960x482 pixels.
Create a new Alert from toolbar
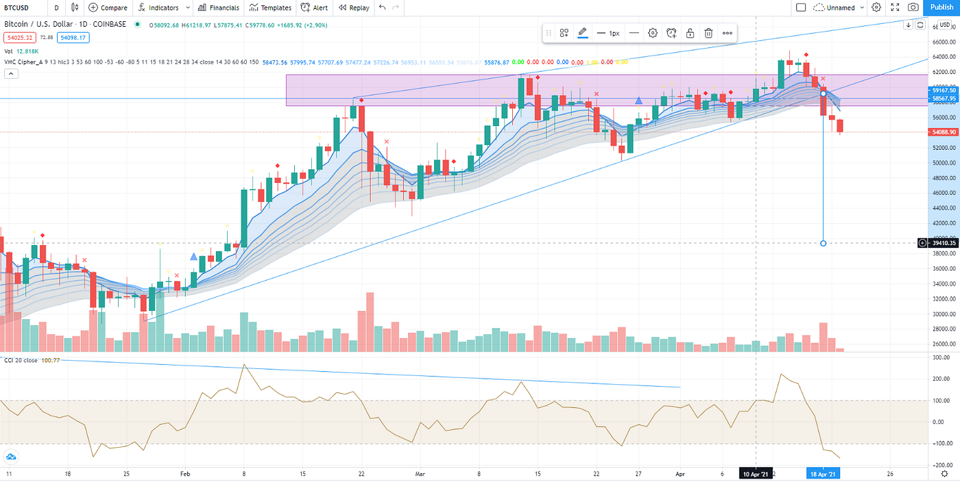point(314,8)
